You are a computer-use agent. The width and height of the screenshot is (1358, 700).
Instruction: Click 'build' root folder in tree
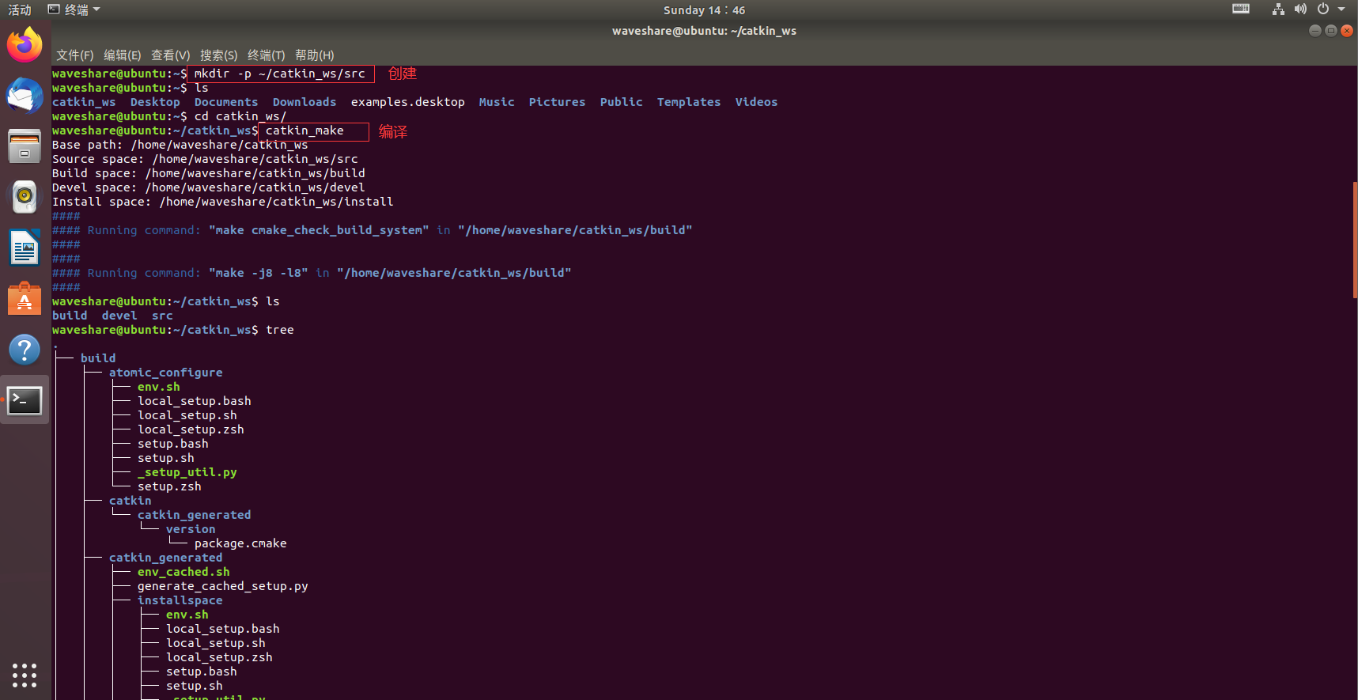click(98, 358)
